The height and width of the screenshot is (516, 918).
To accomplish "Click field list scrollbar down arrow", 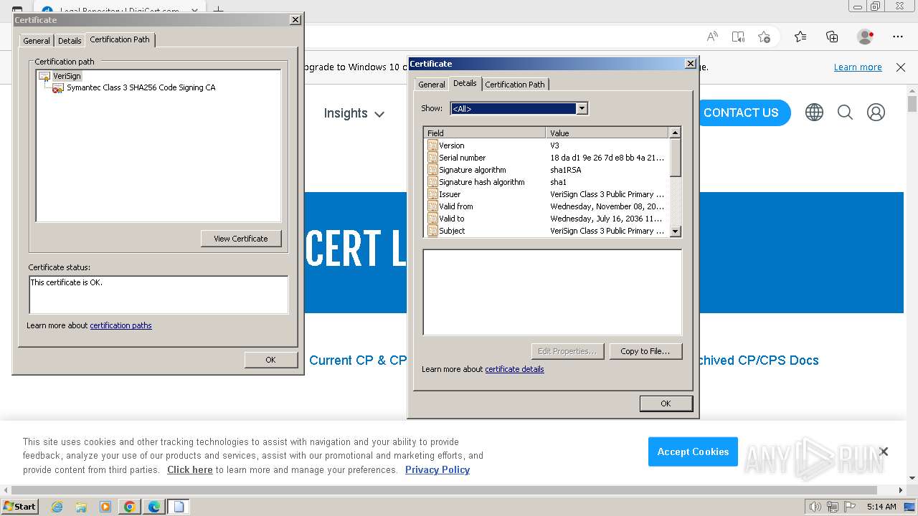I will pyautogui.click(x=675, y=231).
